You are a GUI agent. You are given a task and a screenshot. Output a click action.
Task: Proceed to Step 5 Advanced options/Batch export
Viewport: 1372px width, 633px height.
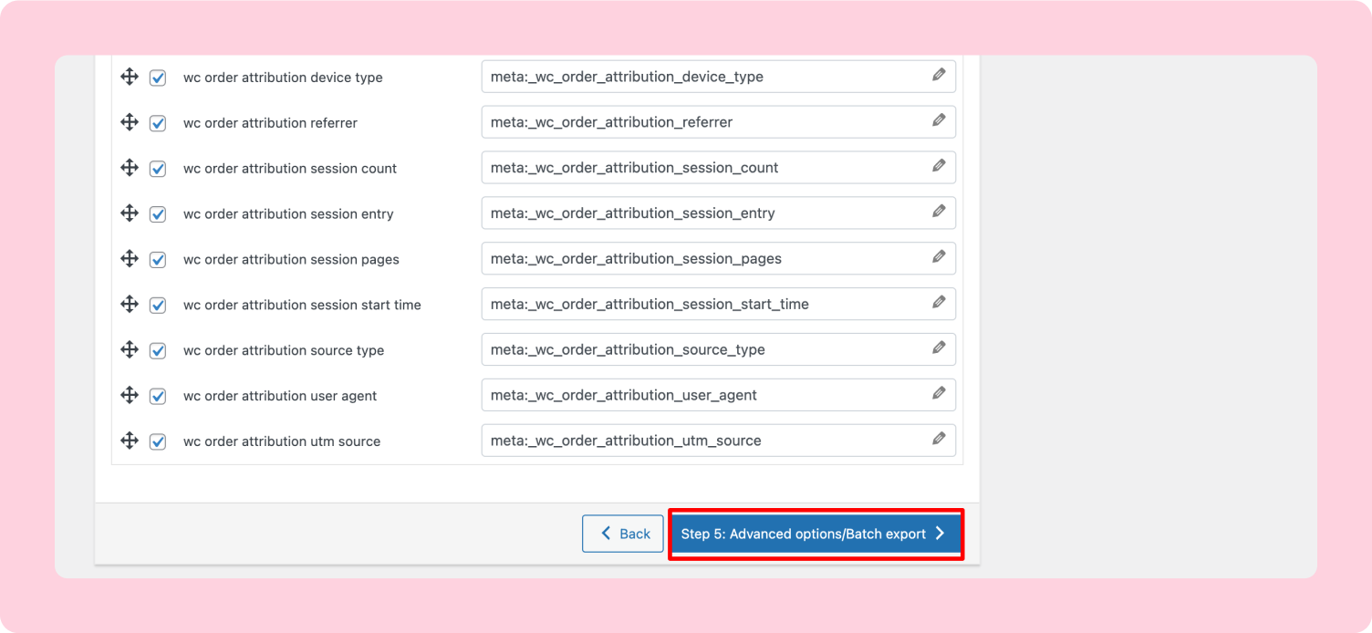coord(815,533)
